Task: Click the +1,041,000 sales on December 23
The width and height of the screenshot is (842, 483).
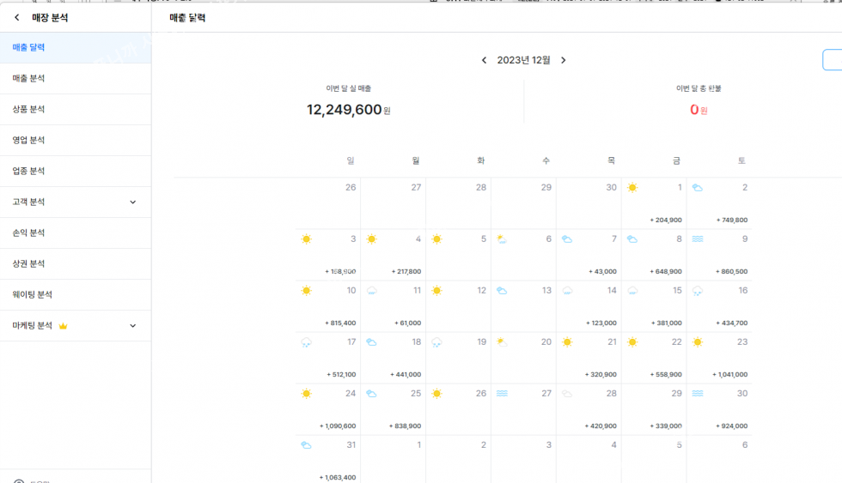Action: tap(729, 375)
